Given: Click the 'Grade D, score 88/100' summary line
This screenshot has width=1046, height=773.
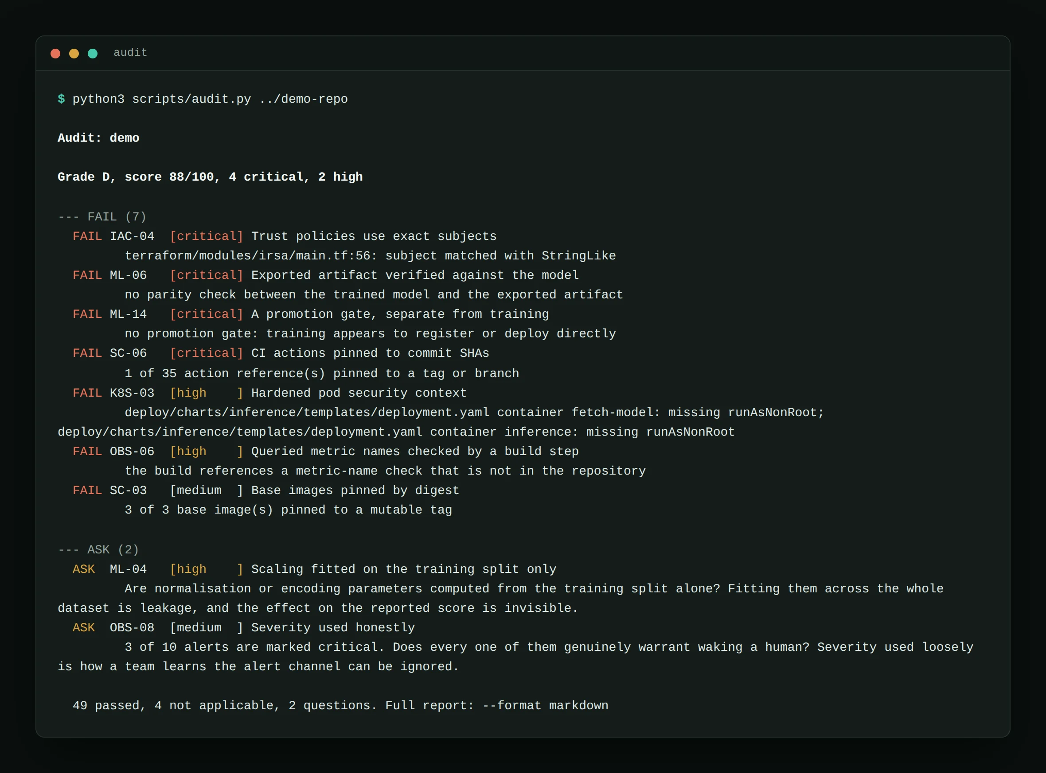Looking at the screenshot, I should pyautogui.click(x=210, y=177).
